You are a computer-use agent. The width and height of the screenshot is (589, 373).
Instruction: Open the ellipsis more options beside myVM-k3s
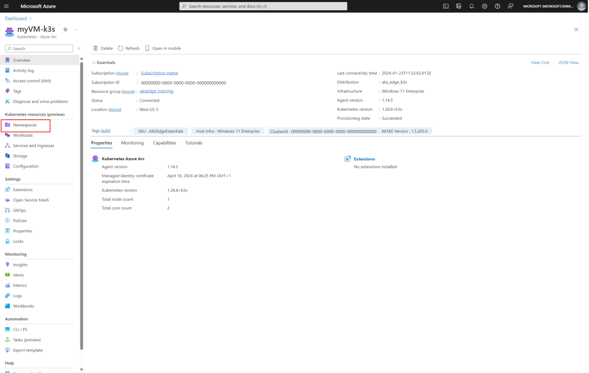[76, 29]
